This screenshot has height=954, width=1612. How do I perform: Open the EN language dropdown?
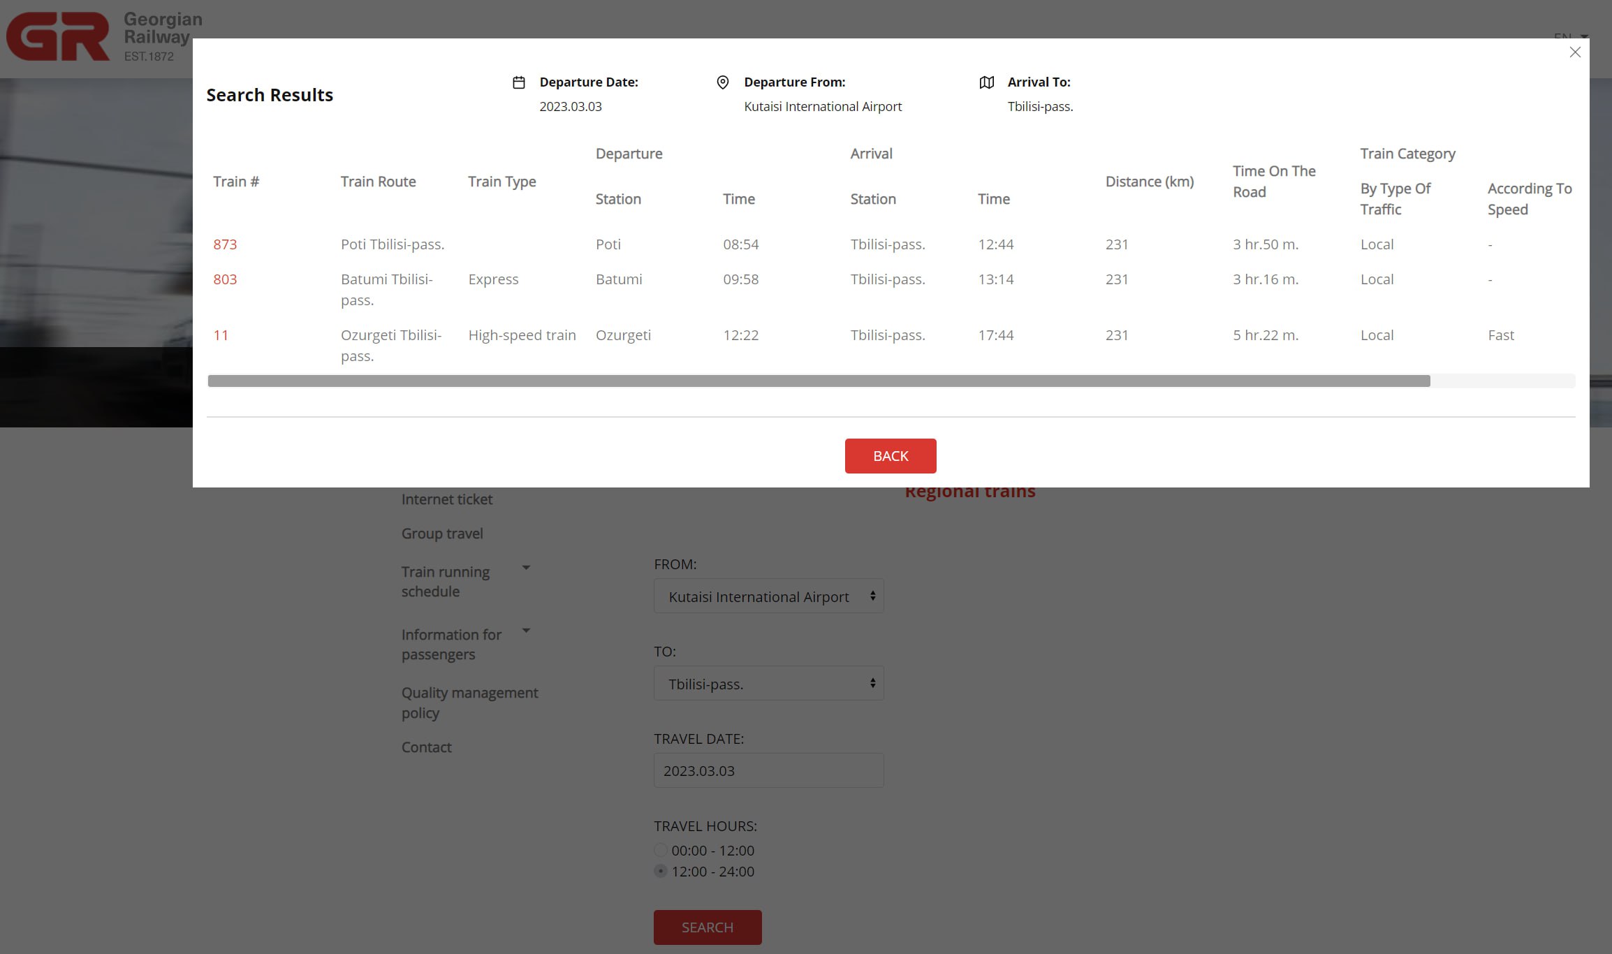click(x=1571, y=36)
